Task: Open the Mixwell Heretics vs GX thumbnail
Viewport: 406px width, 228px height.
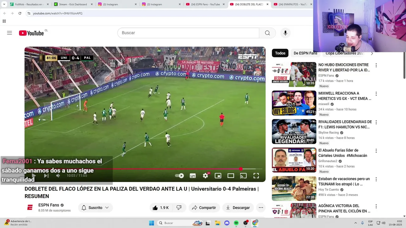Action: tap(294, 103)
